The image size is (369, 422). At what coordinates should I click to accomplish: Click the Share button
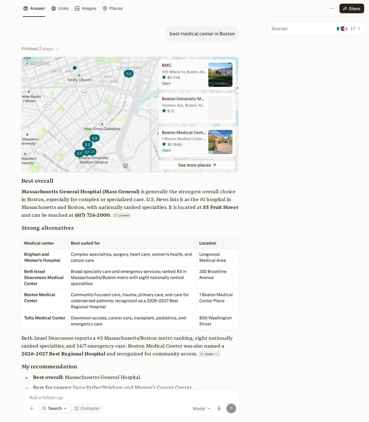tap(352, 8)
